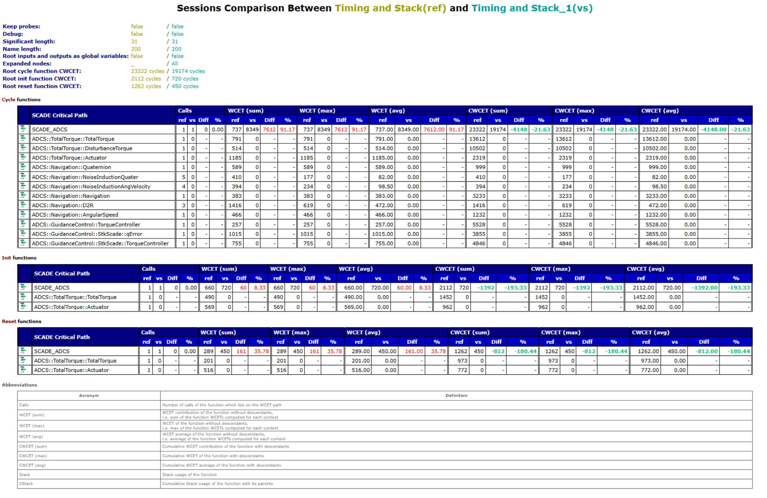This screenshot has height=498, width=767.
Task: Click the 'Timing and Stack_1(vs)' session title
Action: [x=532, y=8]
